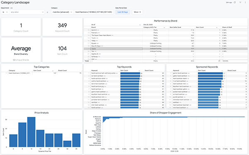Image resolution: width=249 pixels, height=155 pixels.
Task: Open drill menu for 'individual hand sanitizer' keyword
Action: click(191, 100)
